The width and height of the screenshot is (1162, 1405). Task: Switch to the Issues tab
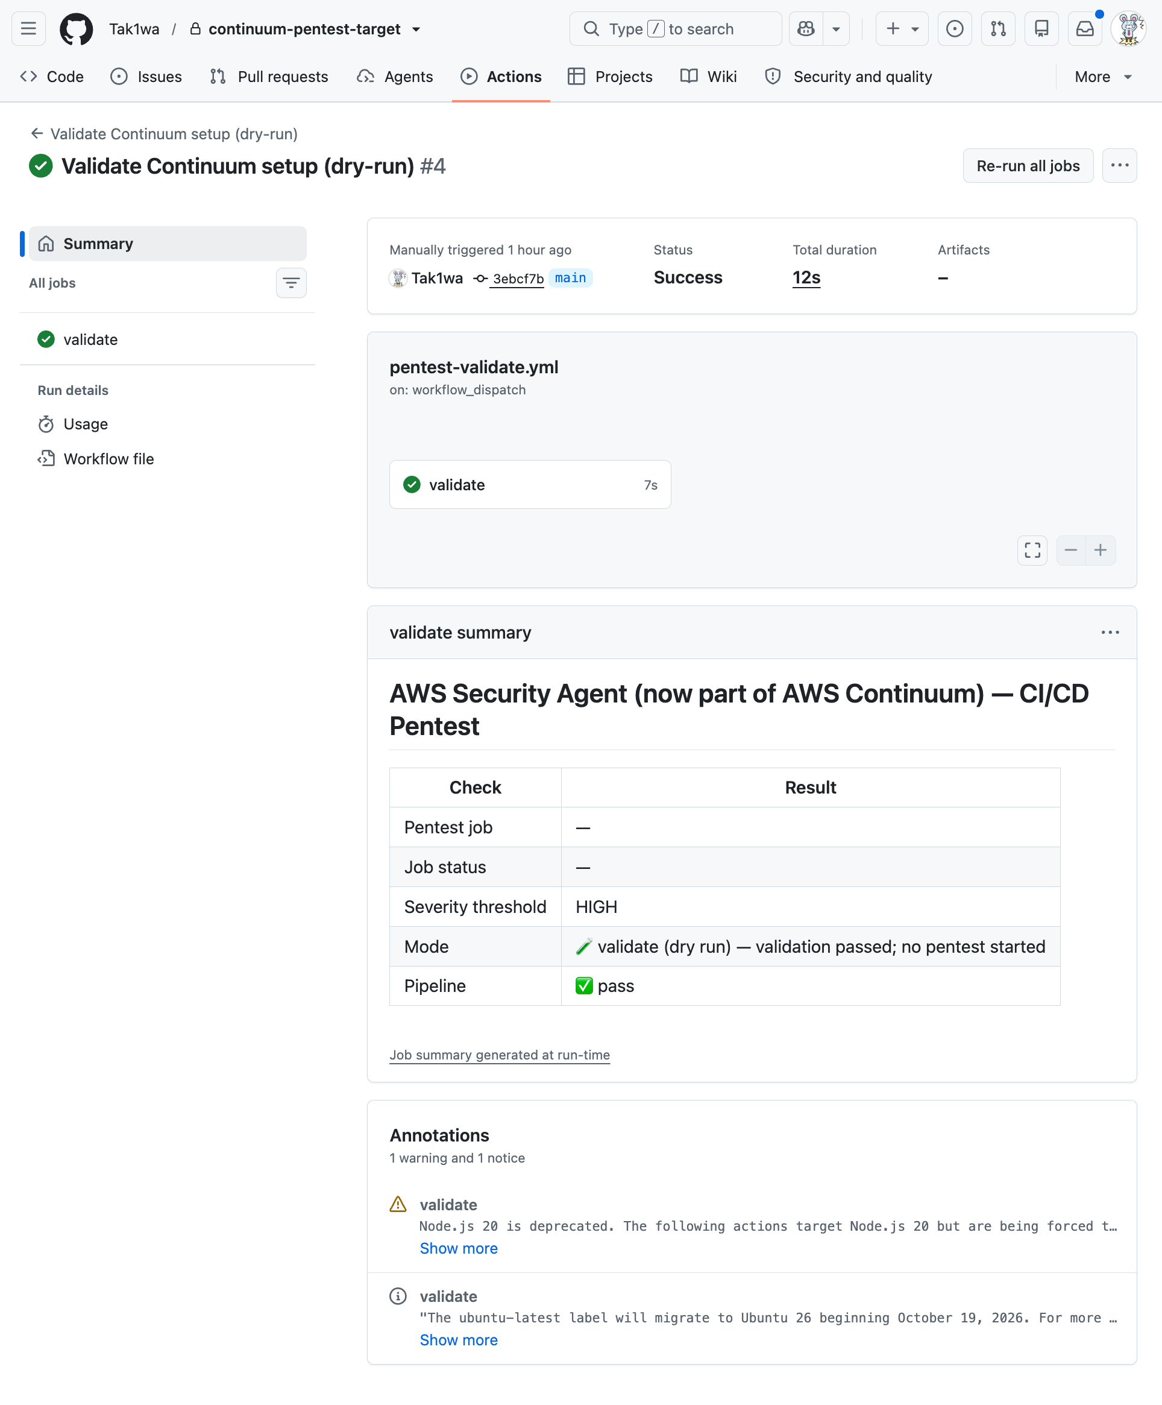146,77
